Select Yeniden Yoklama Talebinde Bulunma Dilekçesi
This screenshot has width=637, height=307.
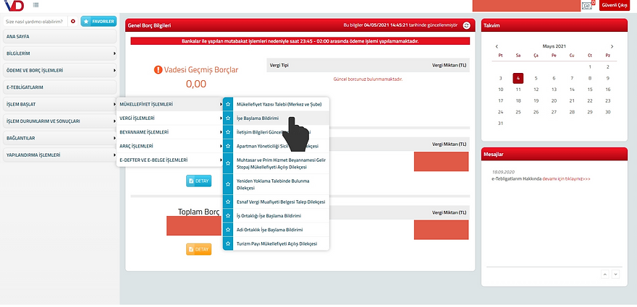[x=281, y=184]
